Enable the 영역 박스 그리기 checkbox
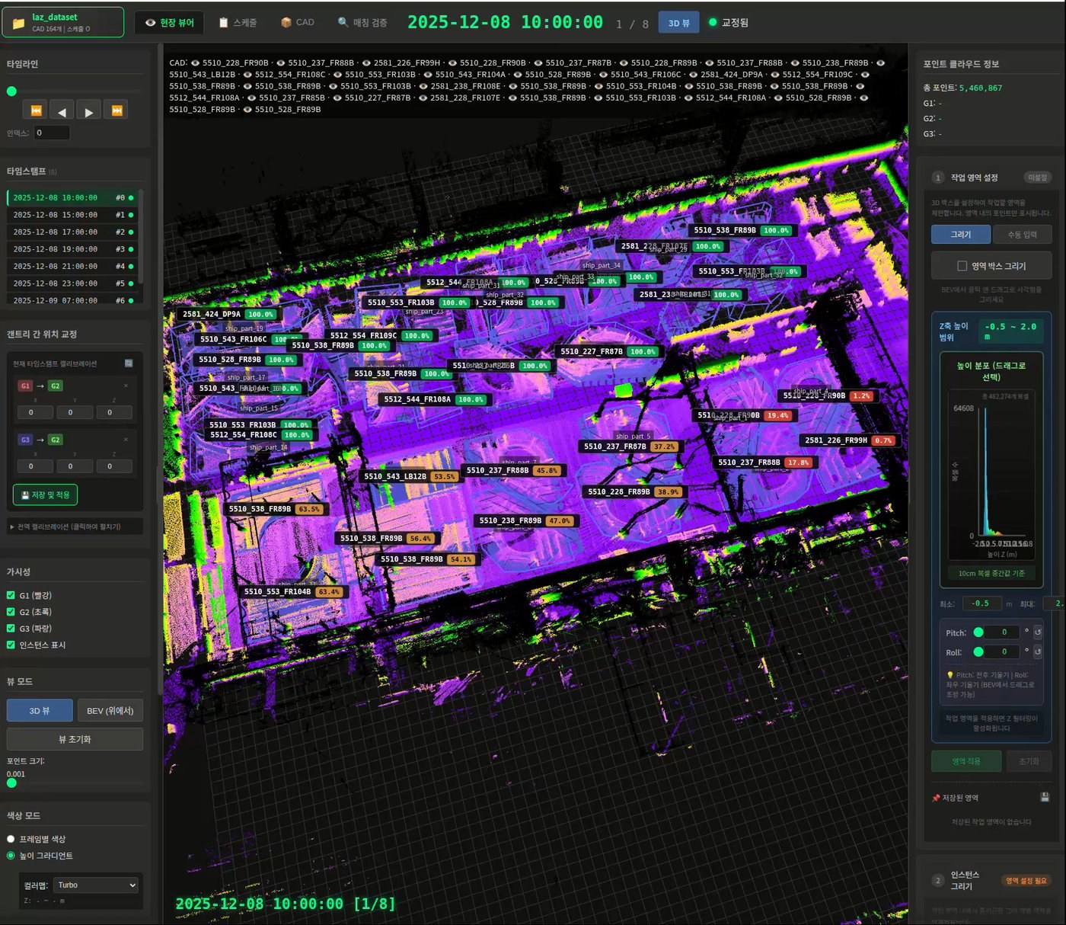 pos(962,266)
